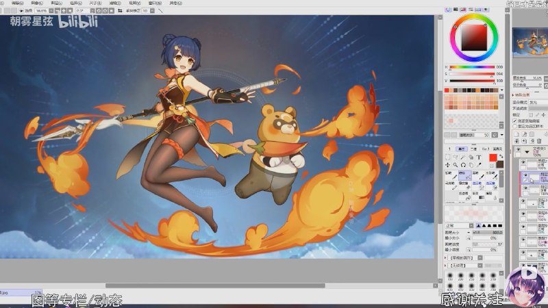Enable 创建剪贴蒙版 clipping mask checkbox
The width and height of the screenshot is (548, 308).
515,121
